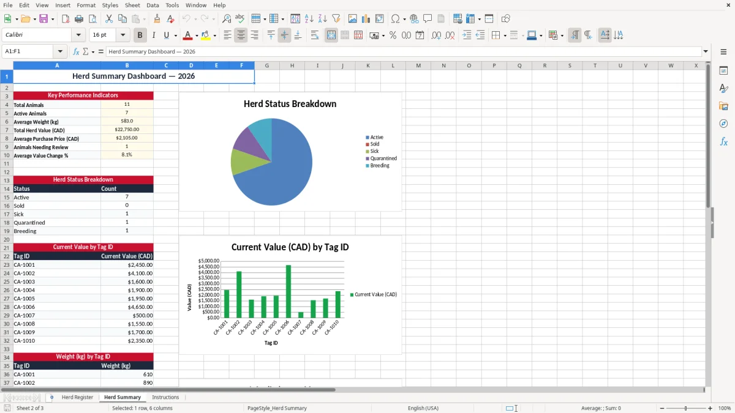Toggle Wrap Text
Screen dimensions: 735x413
pyautogui.click(x=314, y=35)
